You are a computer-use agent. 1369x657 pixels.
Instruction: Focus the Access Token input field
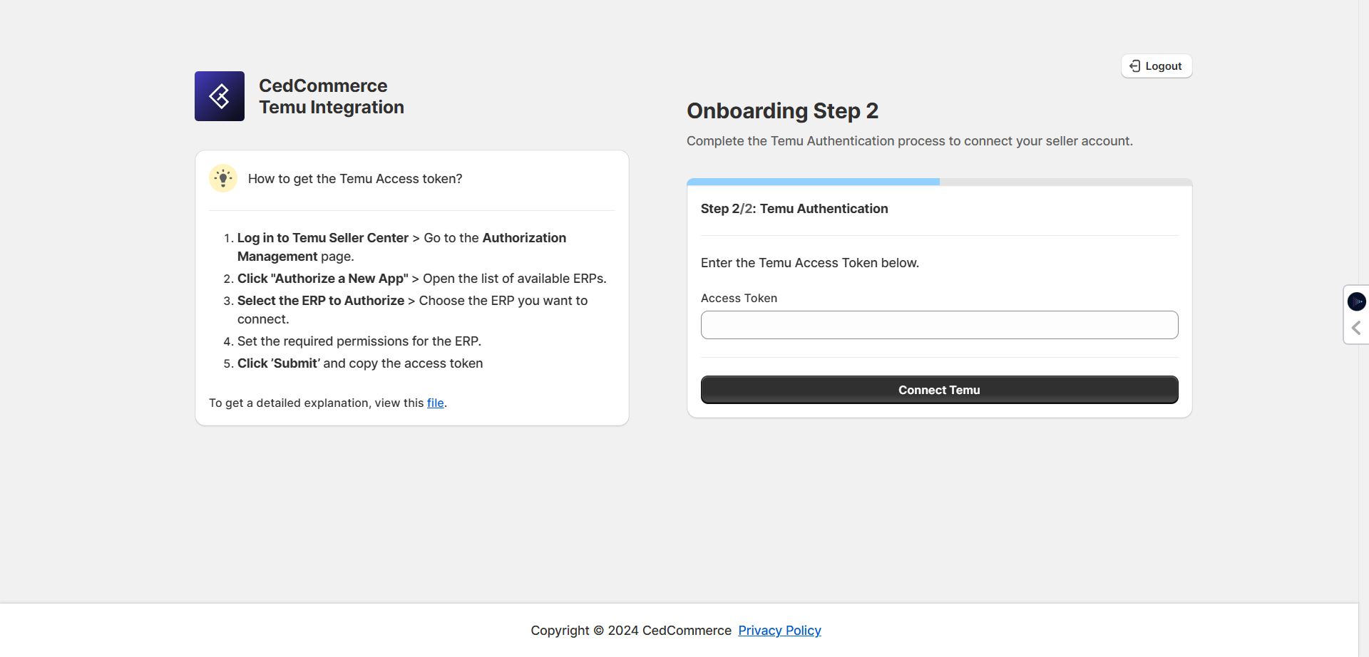pyautogui.click(x=939, y=325)
